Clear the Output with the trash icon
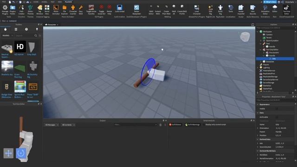The width and height of the screenshot is (297, 167). tap(161, 125)
